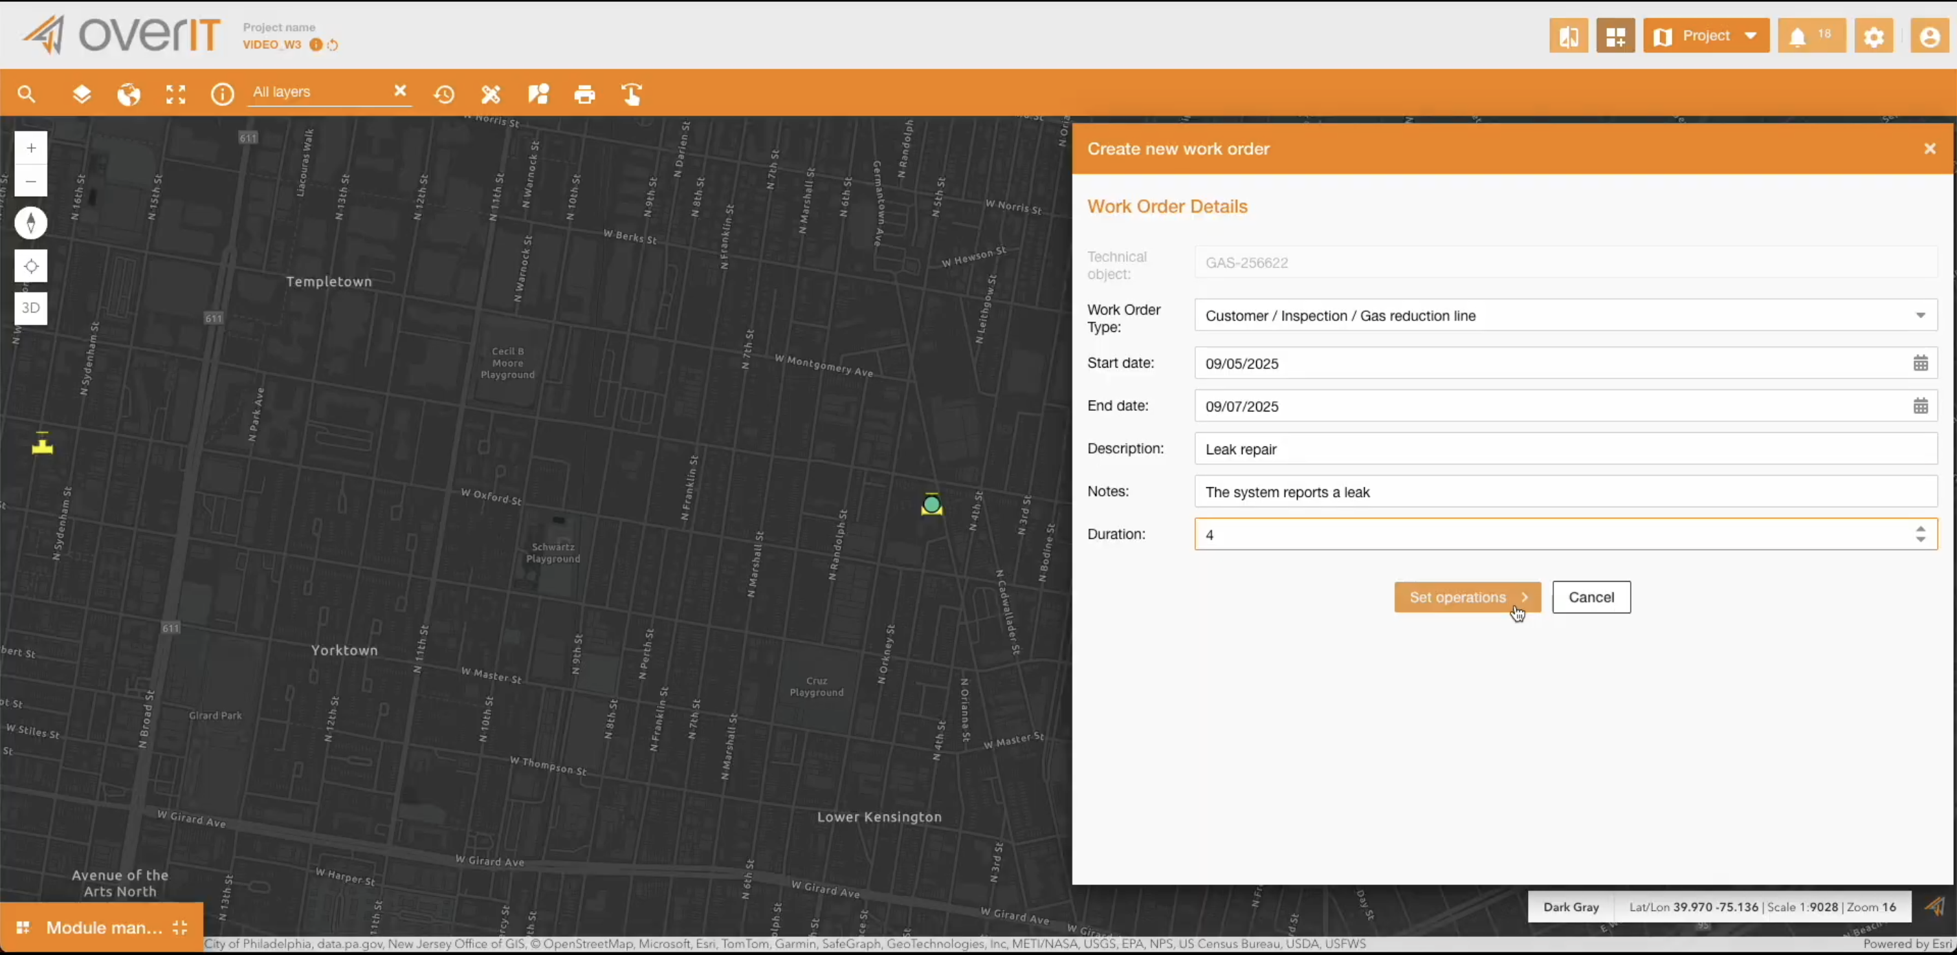Viewport: 1957px width, 955px height.
Task: Open the map search magnifier tool
Action: click(x=27, y=94)
